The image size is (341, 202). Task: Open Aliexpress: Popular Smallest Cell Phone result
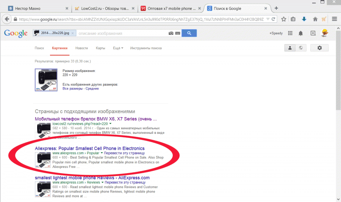[89, 148]
